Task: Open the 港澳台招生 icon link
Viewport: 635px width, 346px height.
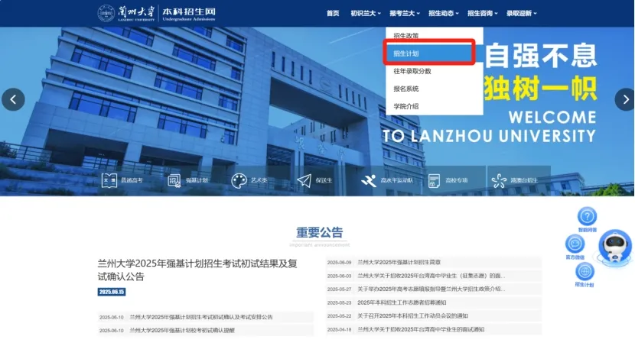Action: click(500, 181)
